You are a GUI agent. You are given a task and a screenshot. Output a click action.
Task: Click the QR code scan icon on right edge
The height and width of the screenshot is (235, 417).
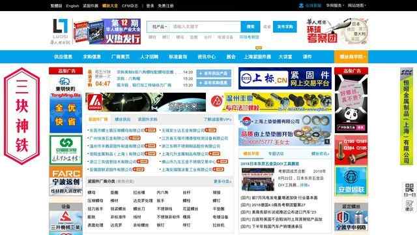409,187
